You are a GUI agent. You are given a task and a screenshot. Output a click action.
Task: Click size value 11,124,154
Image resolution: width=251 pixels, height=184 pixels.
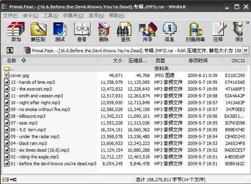coord(112,150)
